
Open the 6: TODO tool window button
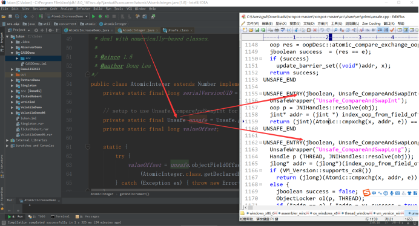(x=36, y=216)
